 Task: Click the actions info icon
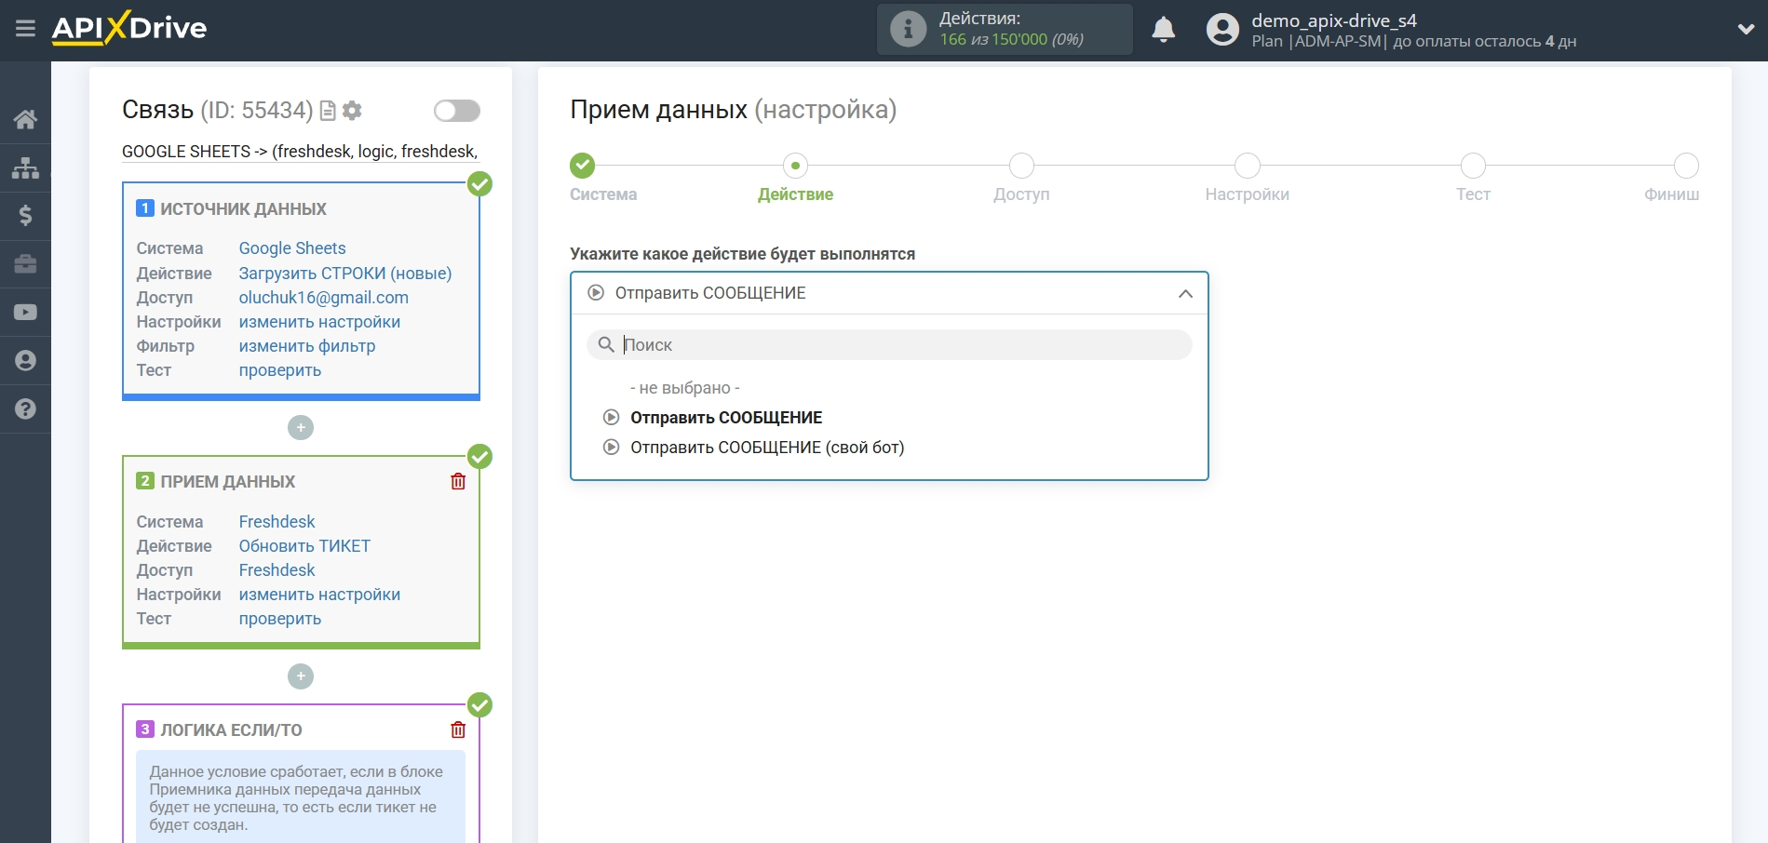click(x=908, y=29)
